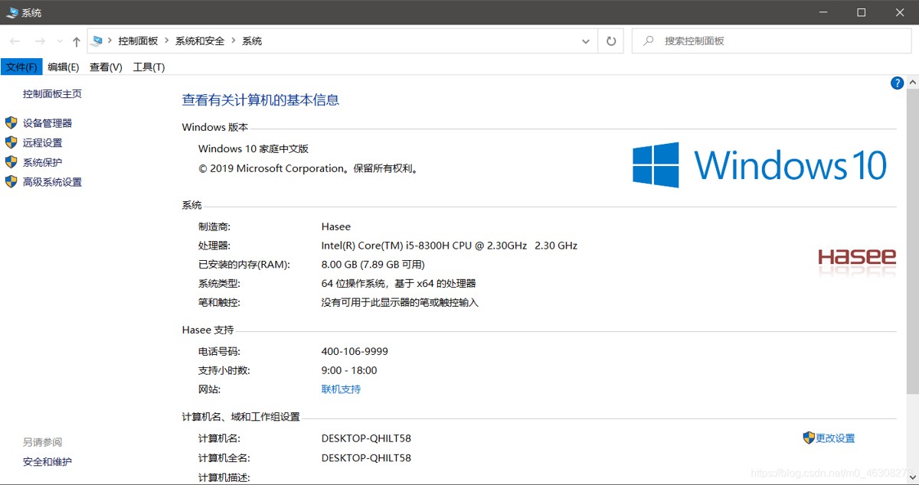Click pen and touch value 没有可用于此显示器的笔或触控输入
The width and height of the screenshot is (919, 485).
(400, 303)
